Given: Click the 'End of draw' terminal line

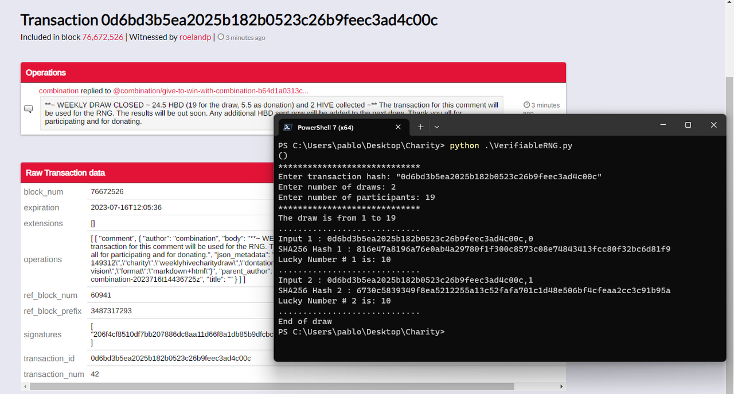Looking at the screenshot, I should pos(305,321).
